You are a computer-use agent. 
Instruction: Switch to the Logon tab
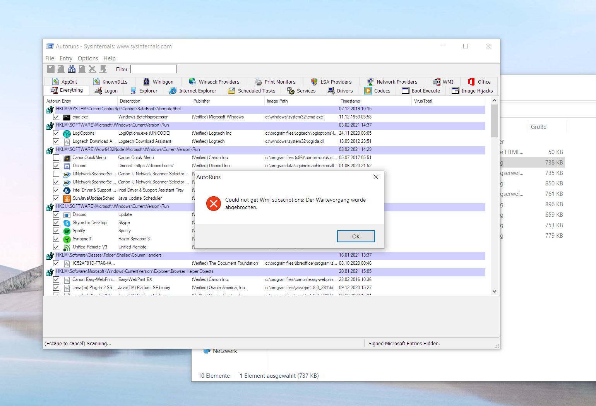[x=106, y=91]
